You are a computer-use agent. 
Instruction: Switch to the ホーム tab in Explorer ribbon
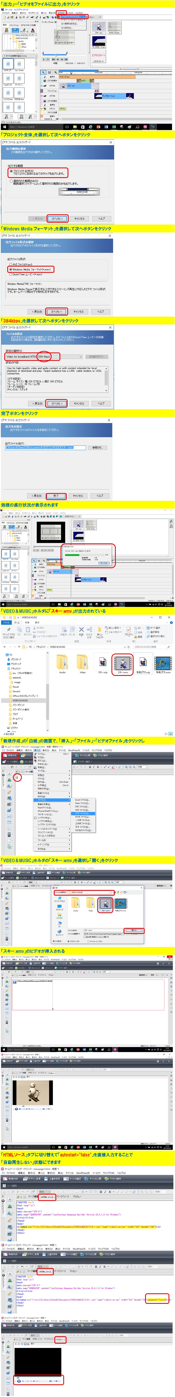(16, 622)
